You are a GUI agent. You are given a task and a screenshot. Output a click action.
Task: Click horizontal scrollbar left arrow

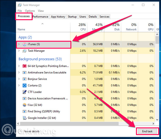[x=18, y=124]
